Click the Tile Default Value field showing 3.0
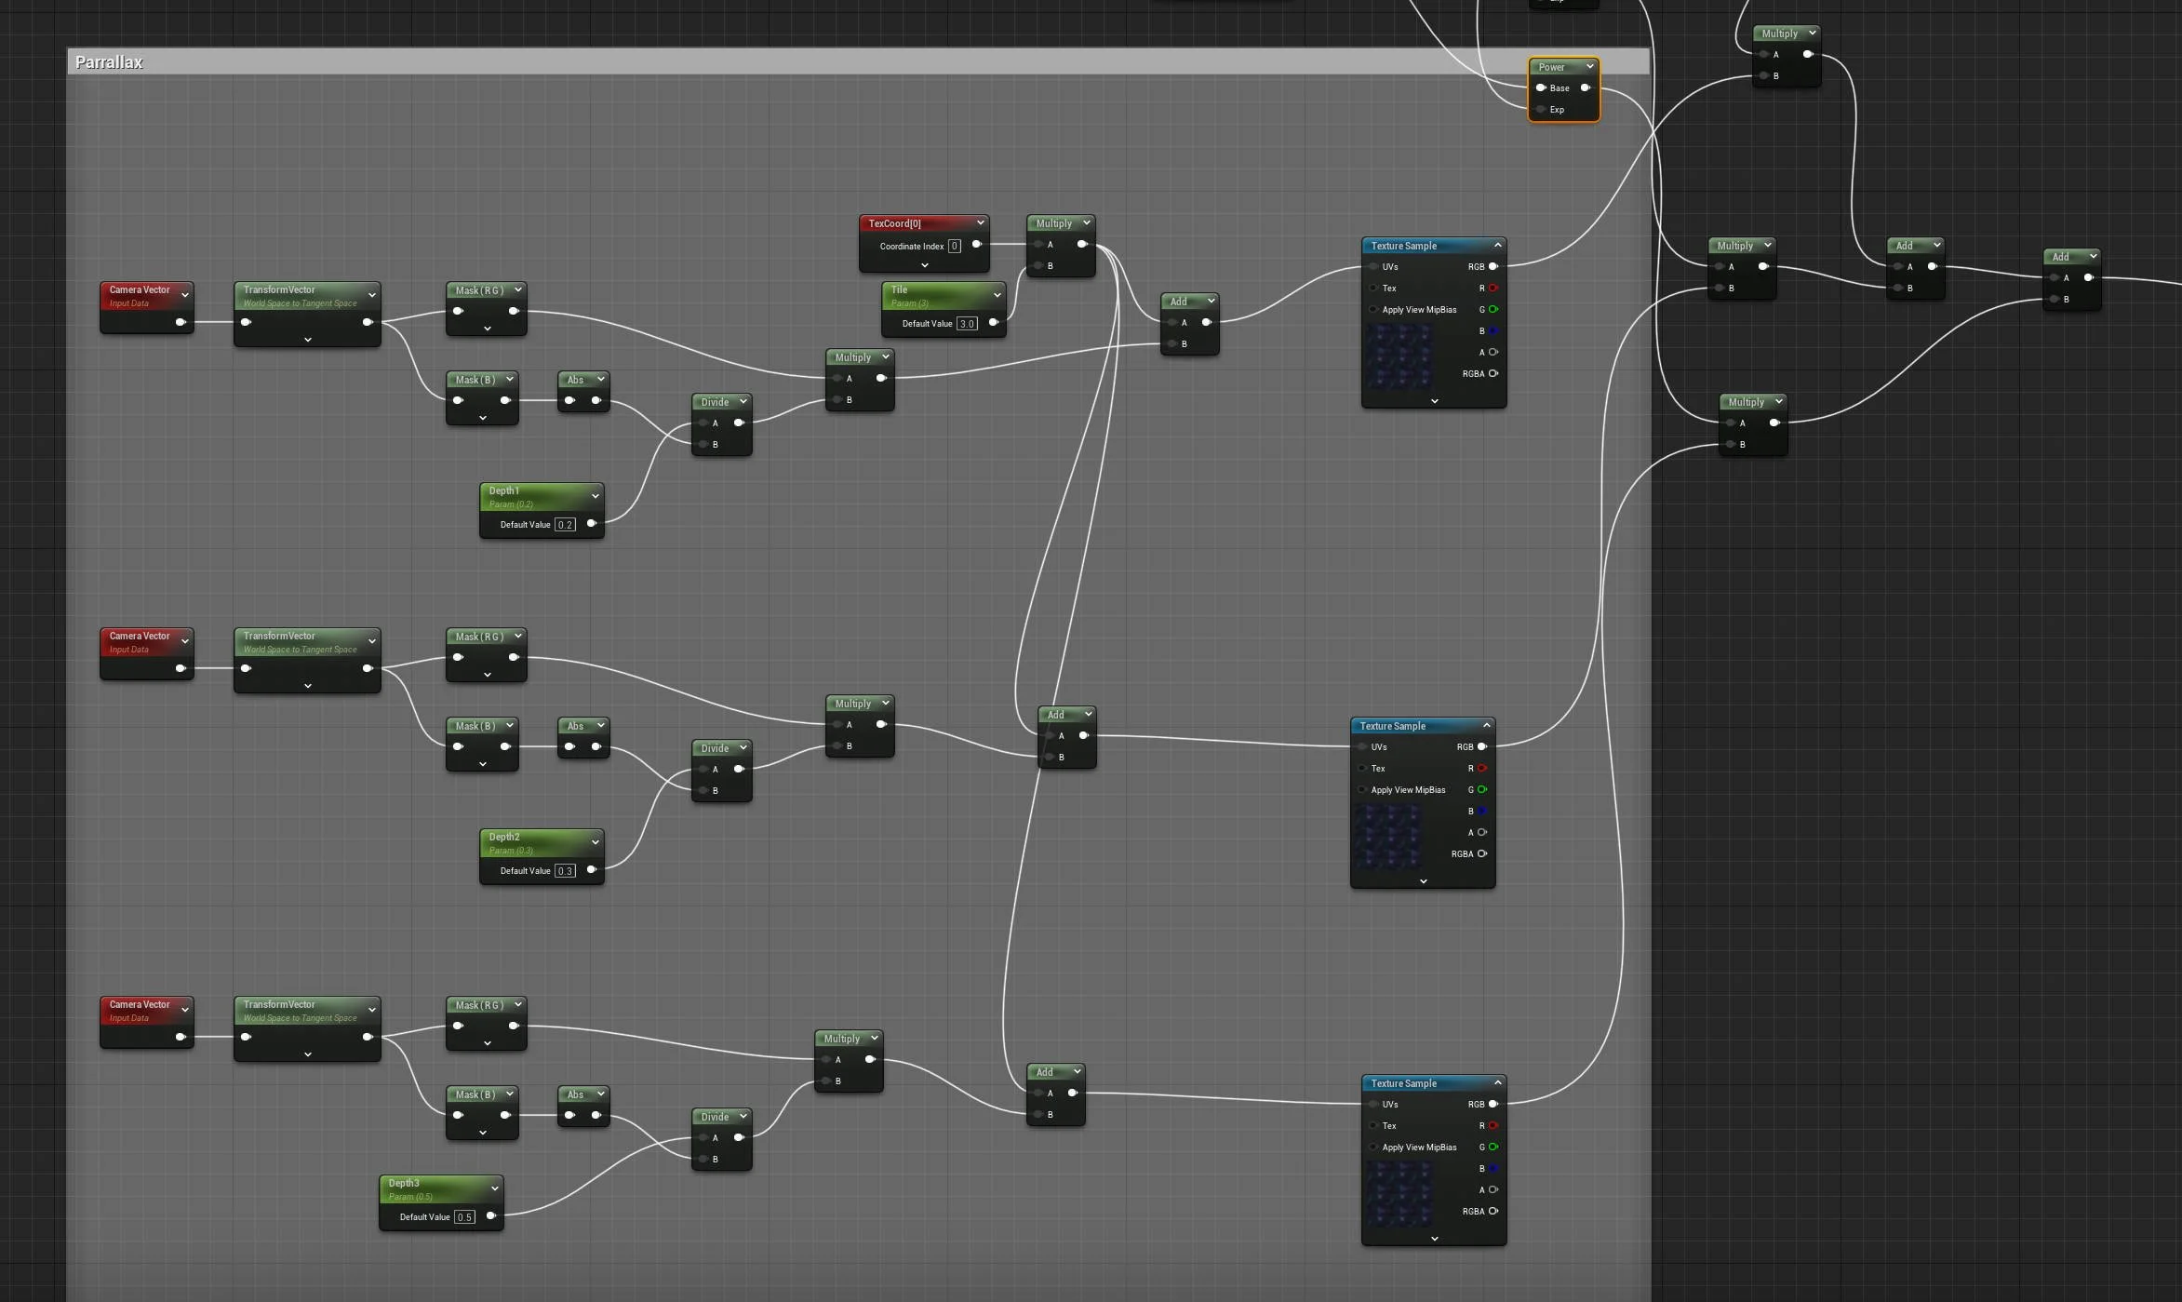The width and height of the screenshot is (2182, 1302). (967, 324)
